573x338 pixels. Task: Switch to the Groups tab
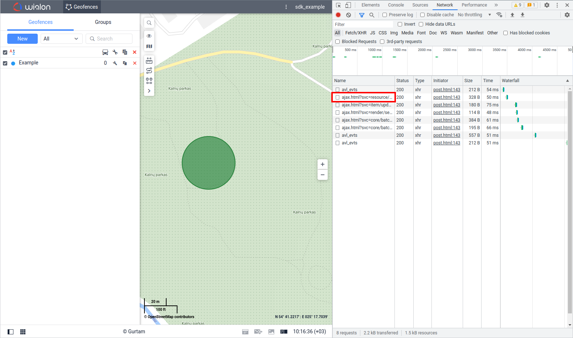coord(103,22)
